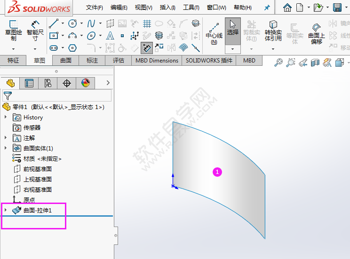Click Convert Entities (转换实体引用) tool
This screenshot has height=259, width=350.
click(x=273, y=31)
